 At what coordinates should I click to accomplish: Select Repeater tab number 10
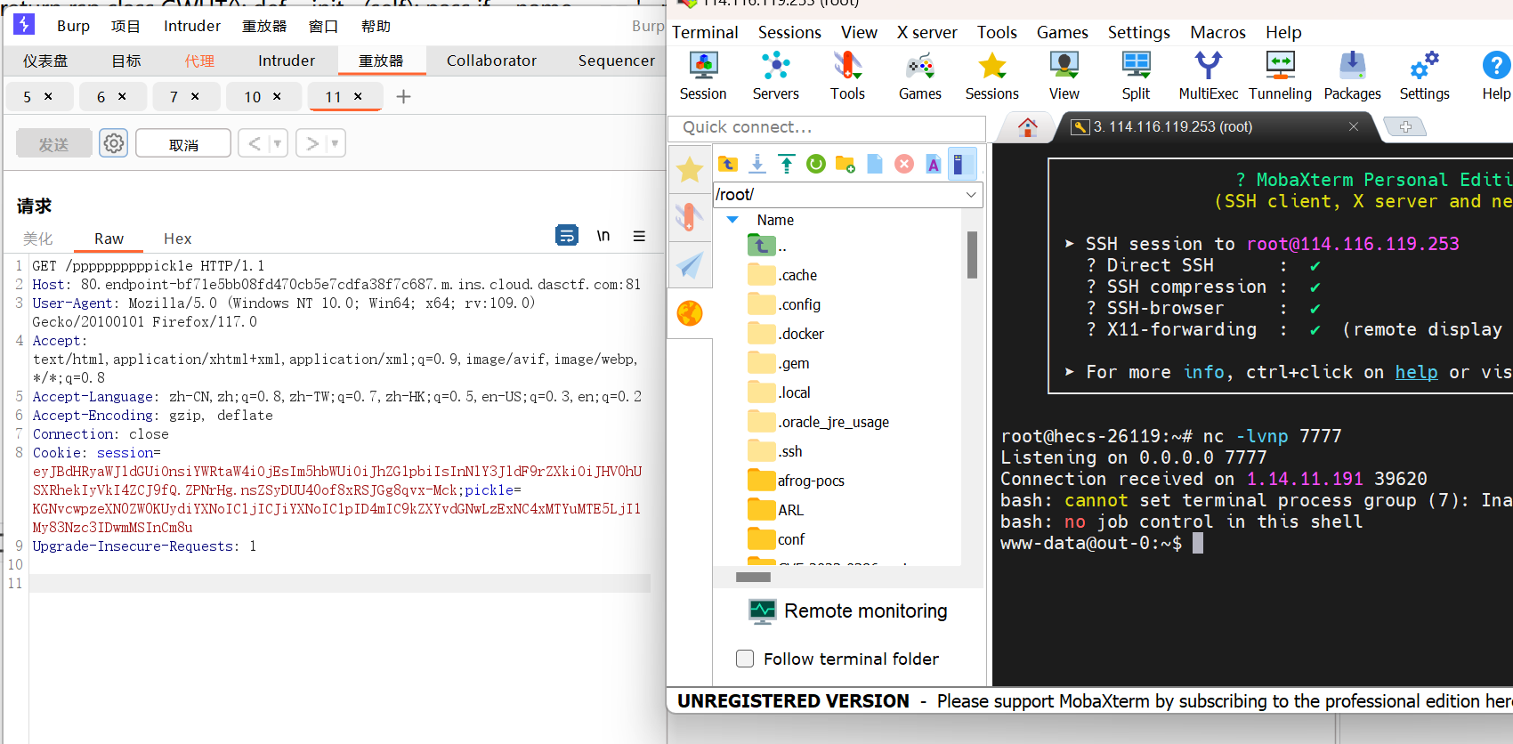tap(253, 96)
